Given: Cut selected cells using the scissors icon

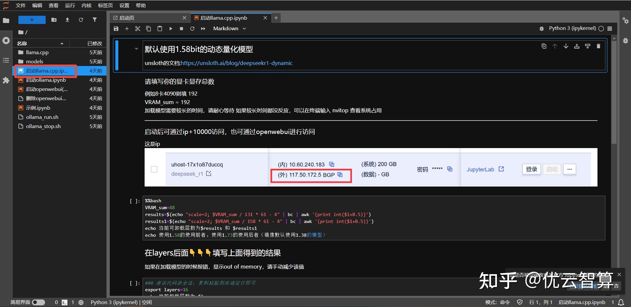Looking at the screenshot, I should [137, 29].
